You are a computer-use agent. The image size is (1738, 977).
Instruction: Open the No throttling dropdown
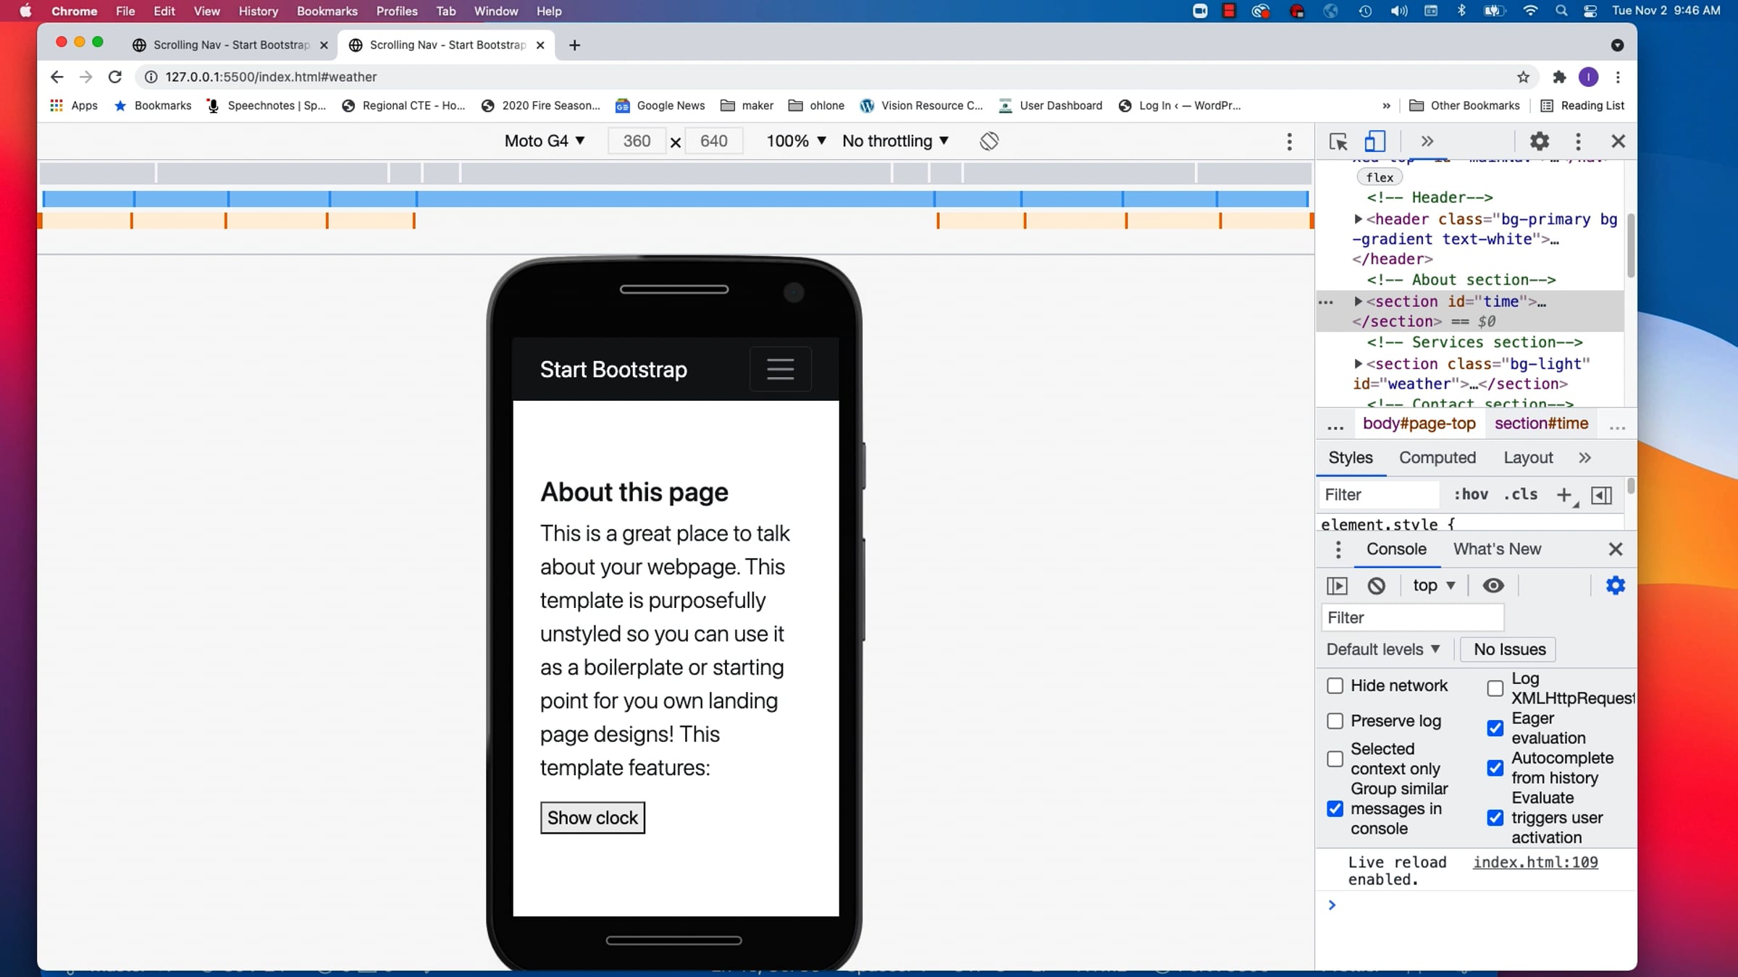895,141
